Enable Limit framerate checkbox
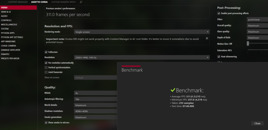The height and width of the screenshot is (130, 268). 46,72
